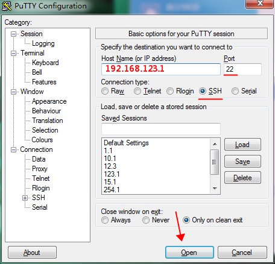Screen dimensions: 275x264
Task: Click the Open button
Action: click(189, 253)
